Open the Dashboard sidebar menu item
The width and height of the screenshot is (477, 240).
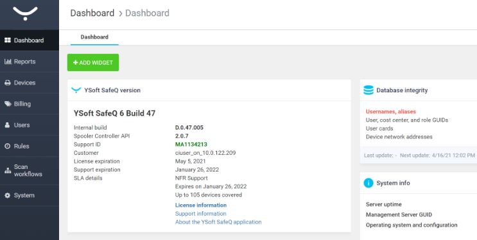30,40
